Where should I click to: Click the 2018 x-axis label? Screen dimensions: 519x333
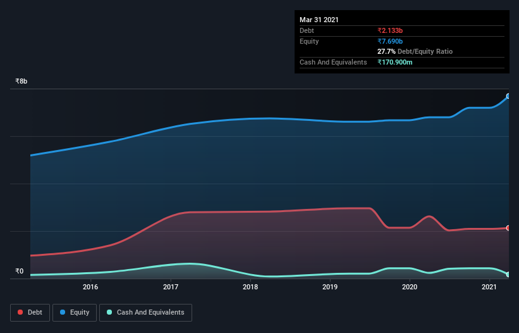click(250, 287)
